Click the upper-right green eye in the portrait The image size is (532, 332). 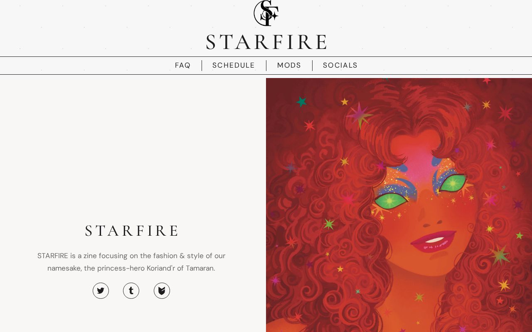point(452,183)
